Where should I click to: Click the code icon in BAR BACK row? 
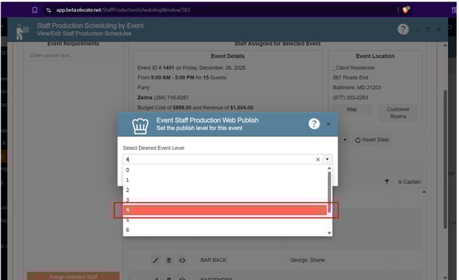click(182, 260)
